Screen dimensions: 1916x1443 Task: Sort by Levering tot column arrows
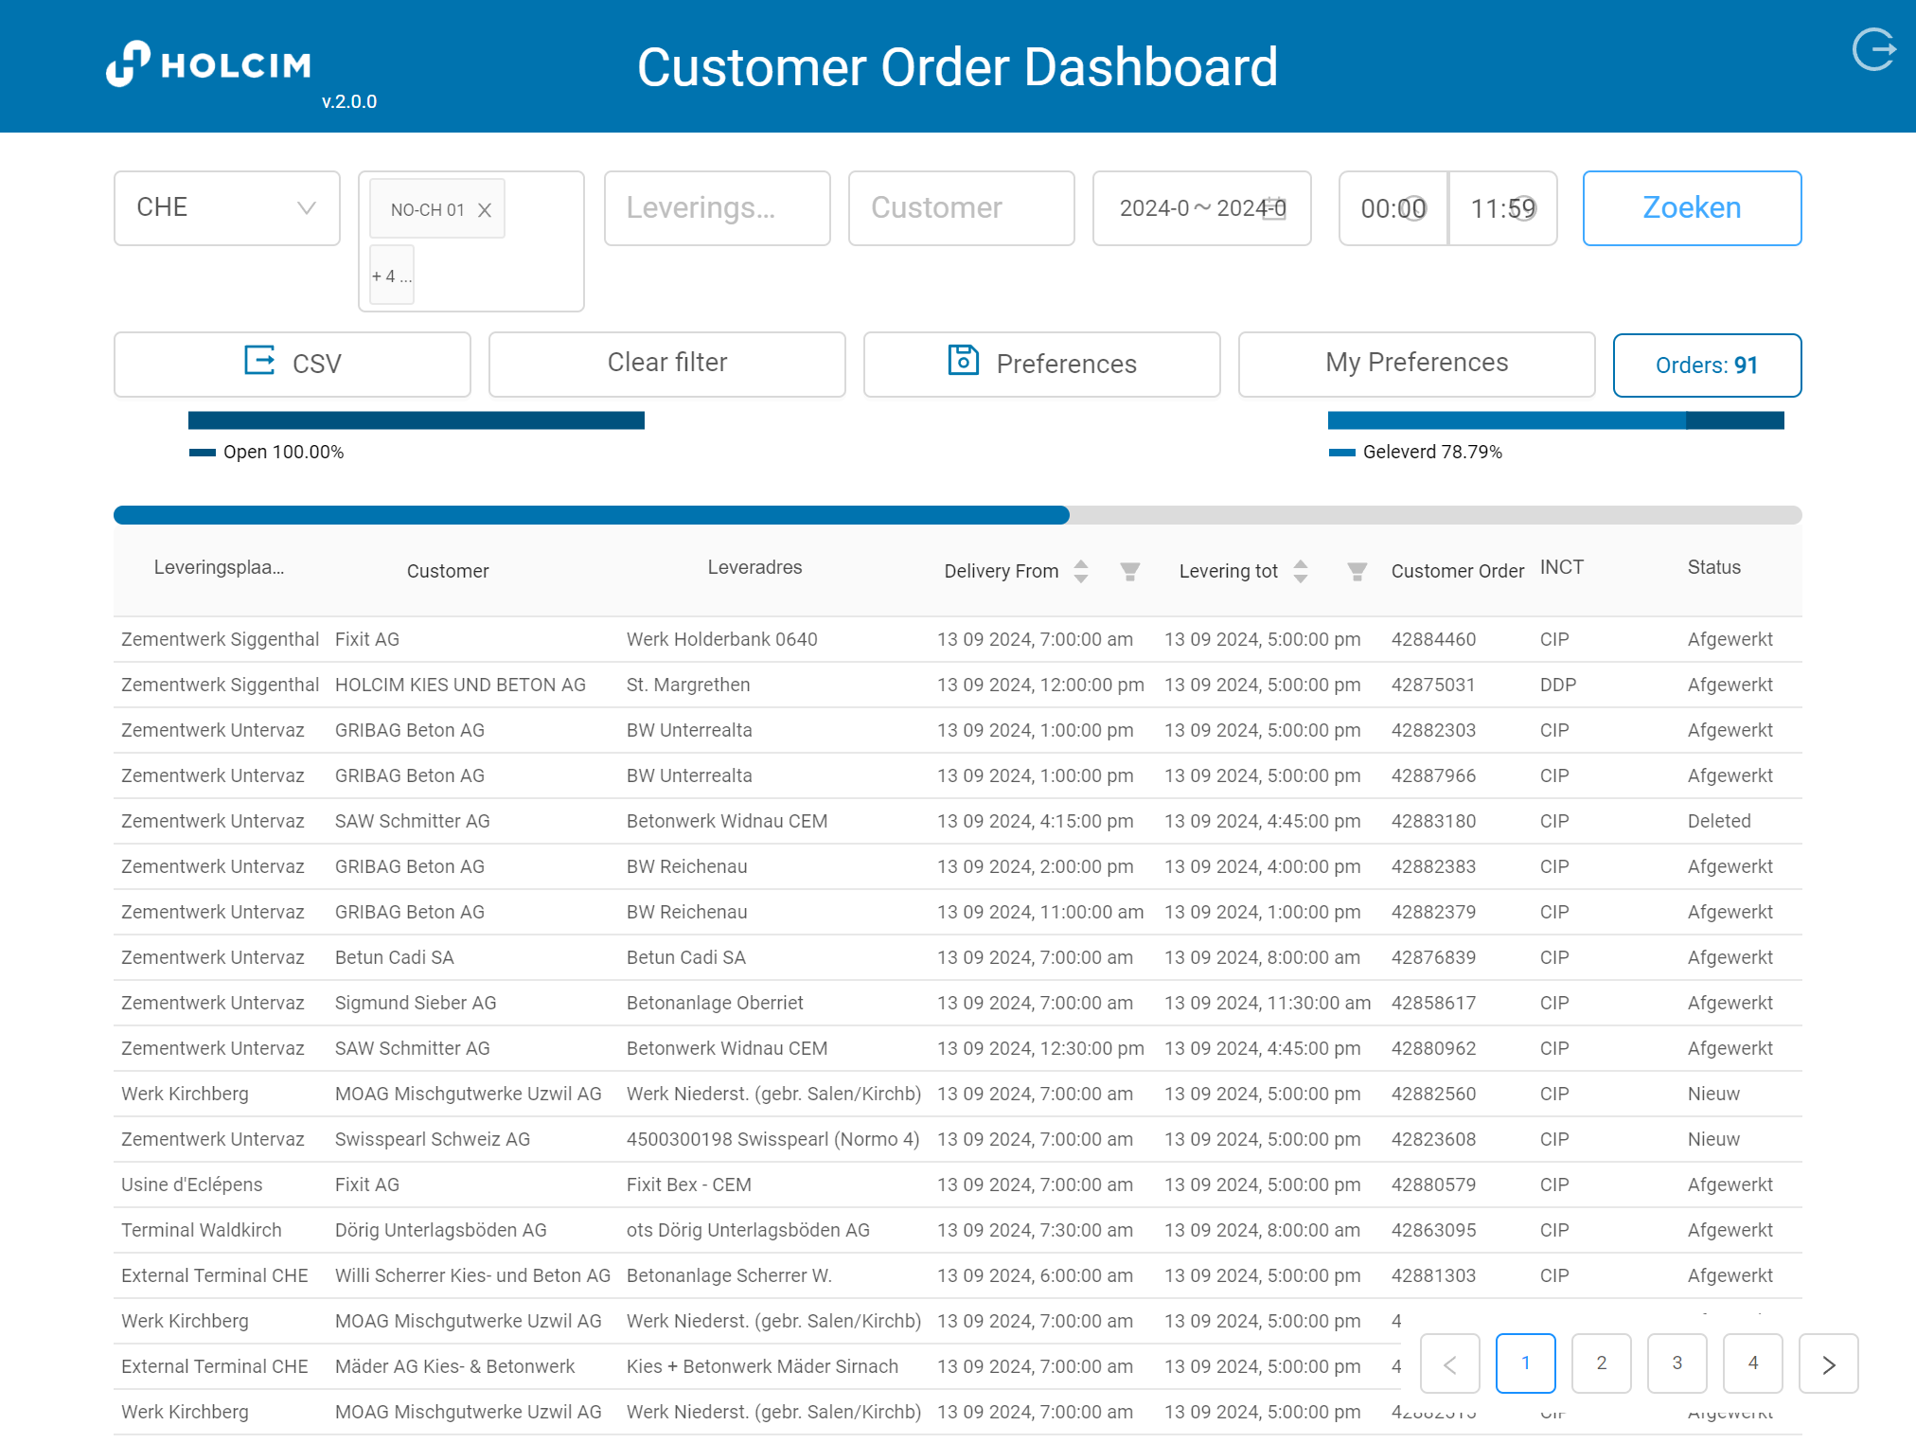coord(1301,571)
